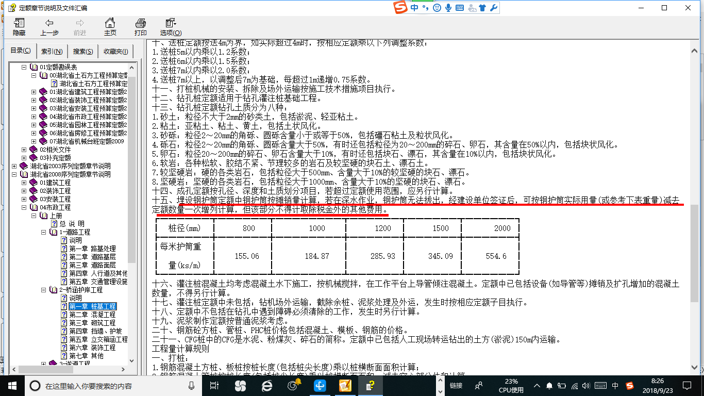
Task: Click the greyed 前进 (Forward) toolbar button
Action: pos(79,27)
